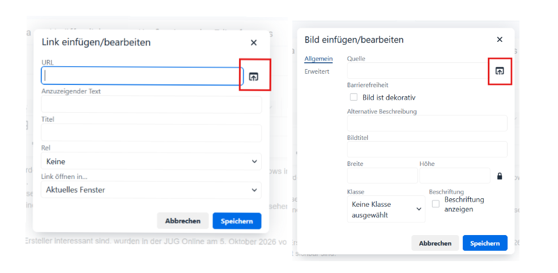Click the Quelle input field
Screen dimensions: 558x273
click(x=419, y=71)
